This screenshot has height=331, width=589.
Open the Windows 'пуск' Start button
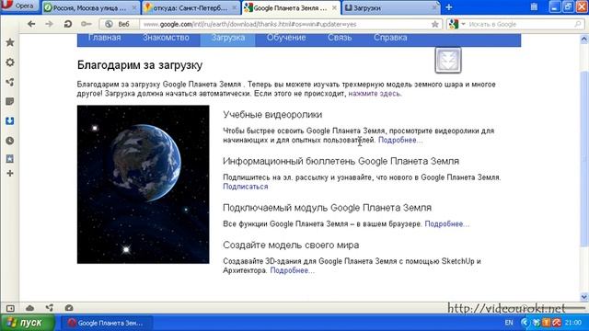click(x=27, y=323)
